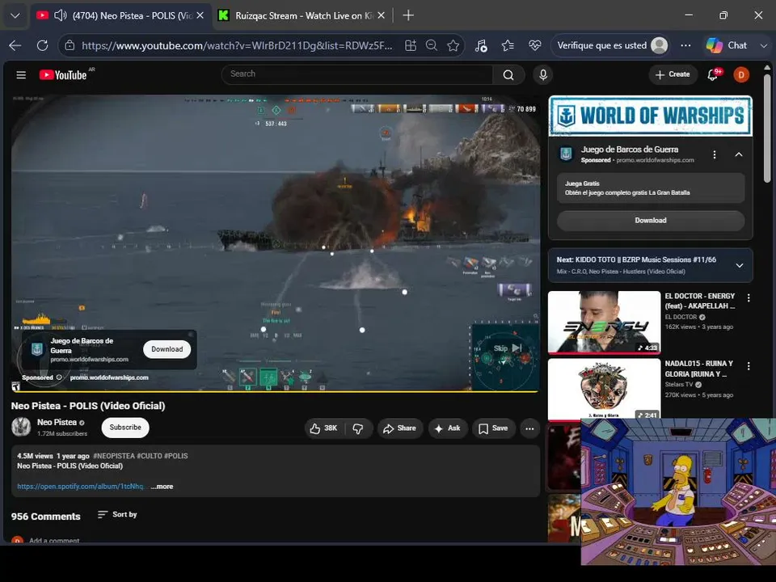Click the Neo Pistea channel name
The image size is (776, 582).
click(x=57, y=422)
